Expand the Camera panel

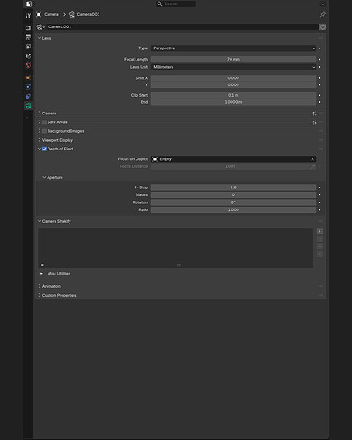coord(40,114)
